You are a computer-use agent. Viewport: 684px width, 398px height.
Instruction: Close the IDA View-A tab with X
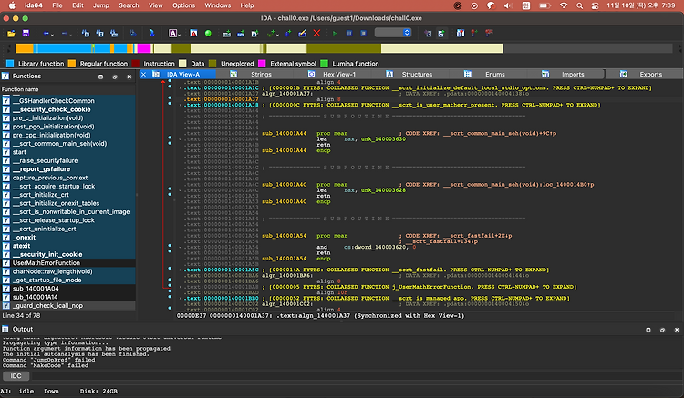[x=143, y=74]
